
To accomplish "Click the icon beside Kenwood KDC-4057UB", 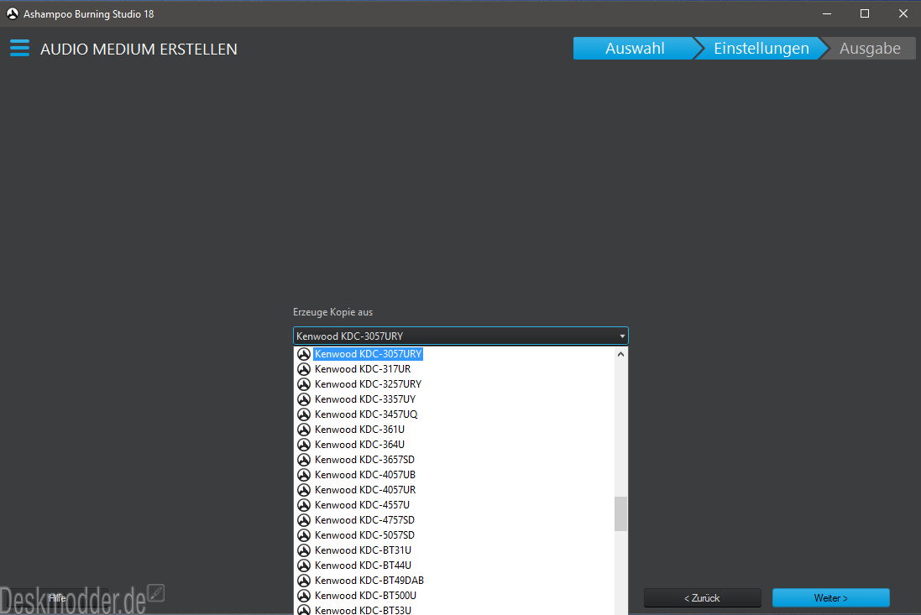I will click(304, 475).
